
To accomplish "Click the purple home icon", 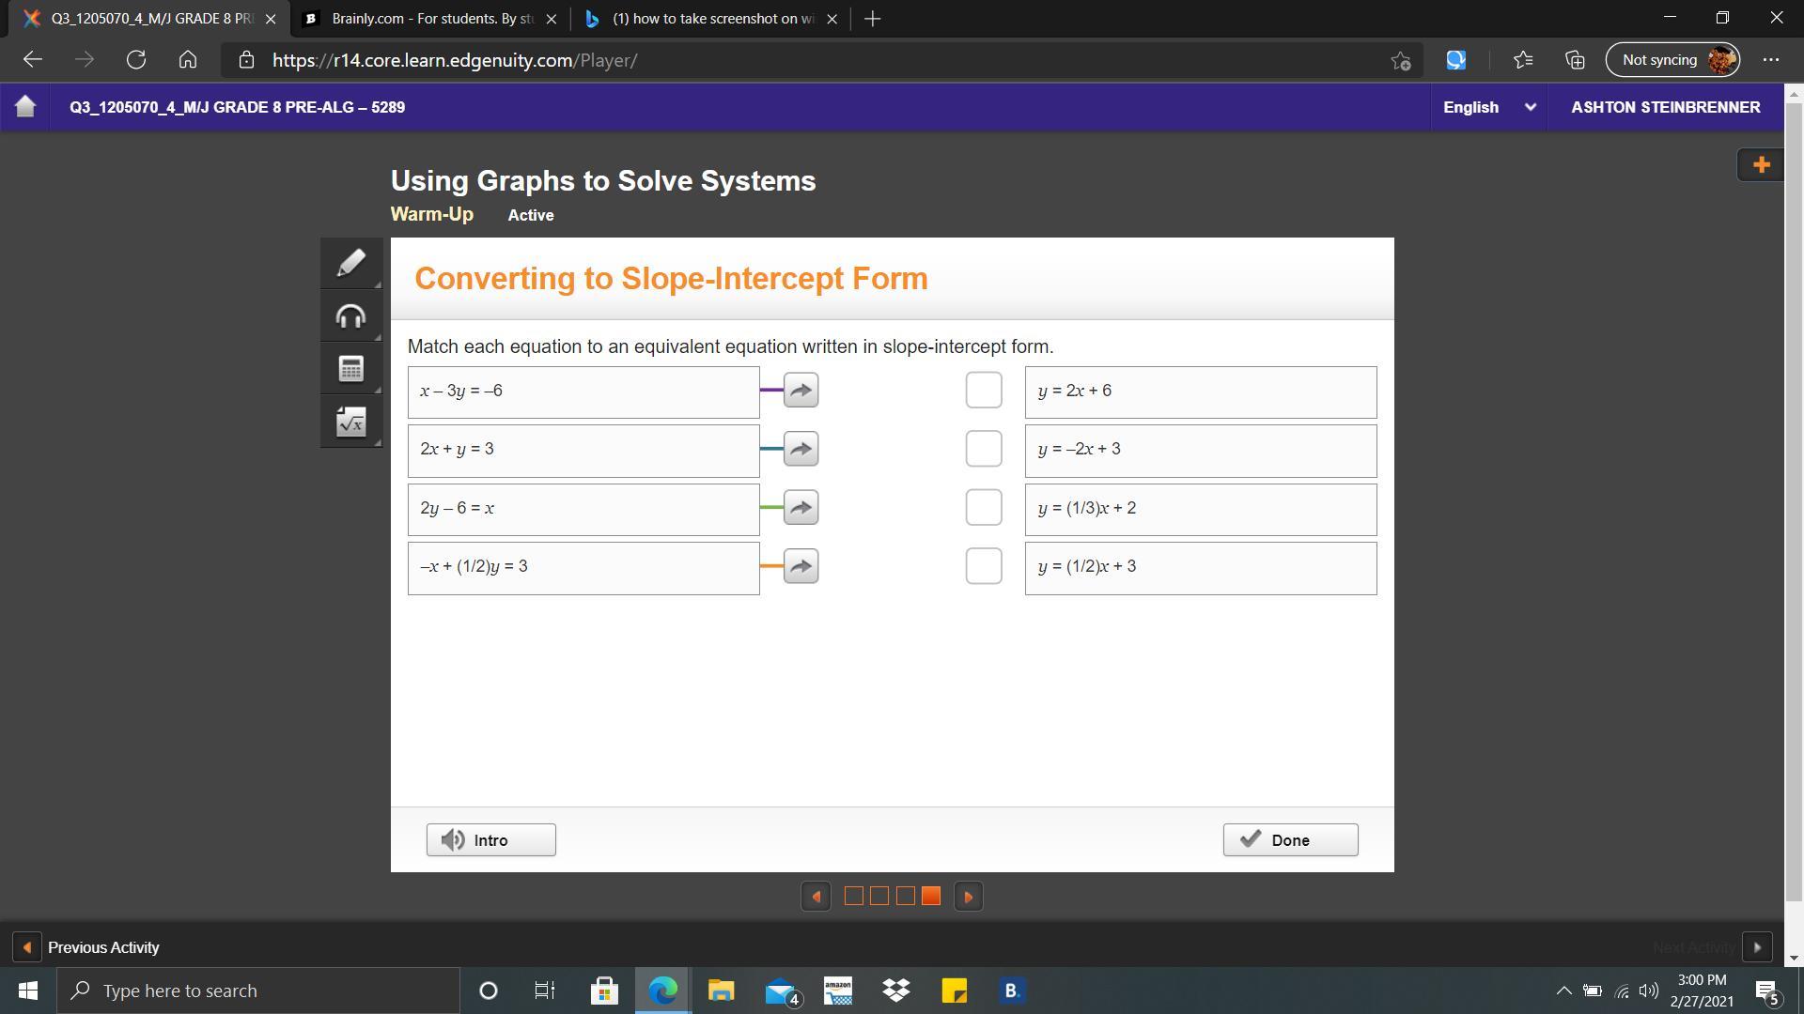I will [x=25, y=107].
